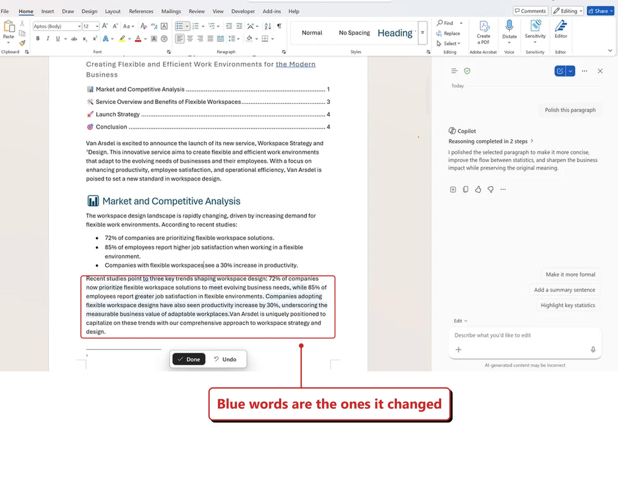Open the Editing mode dropdown
This screenshot has width=618, height=482.
(568, 11)
